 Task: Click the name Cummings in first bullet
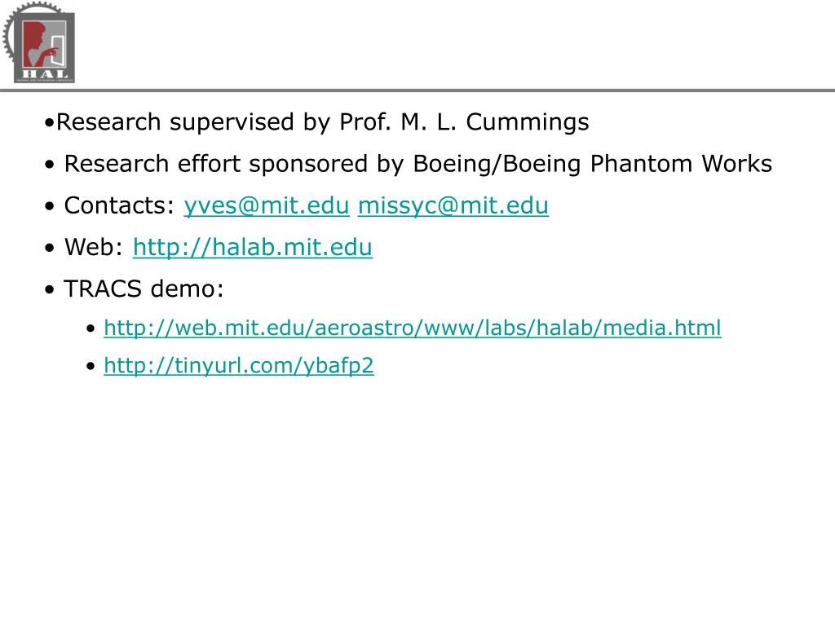[528, 122]
